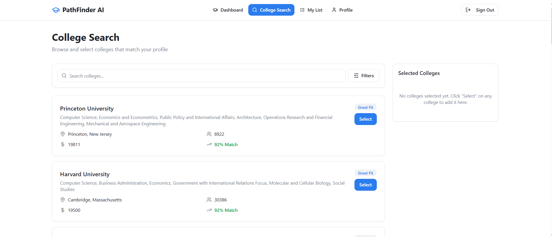Click Harvard's 92% Match label
The width and height of the screenshot is (552, 237).
pyautogui.click(x=226, y=210)
